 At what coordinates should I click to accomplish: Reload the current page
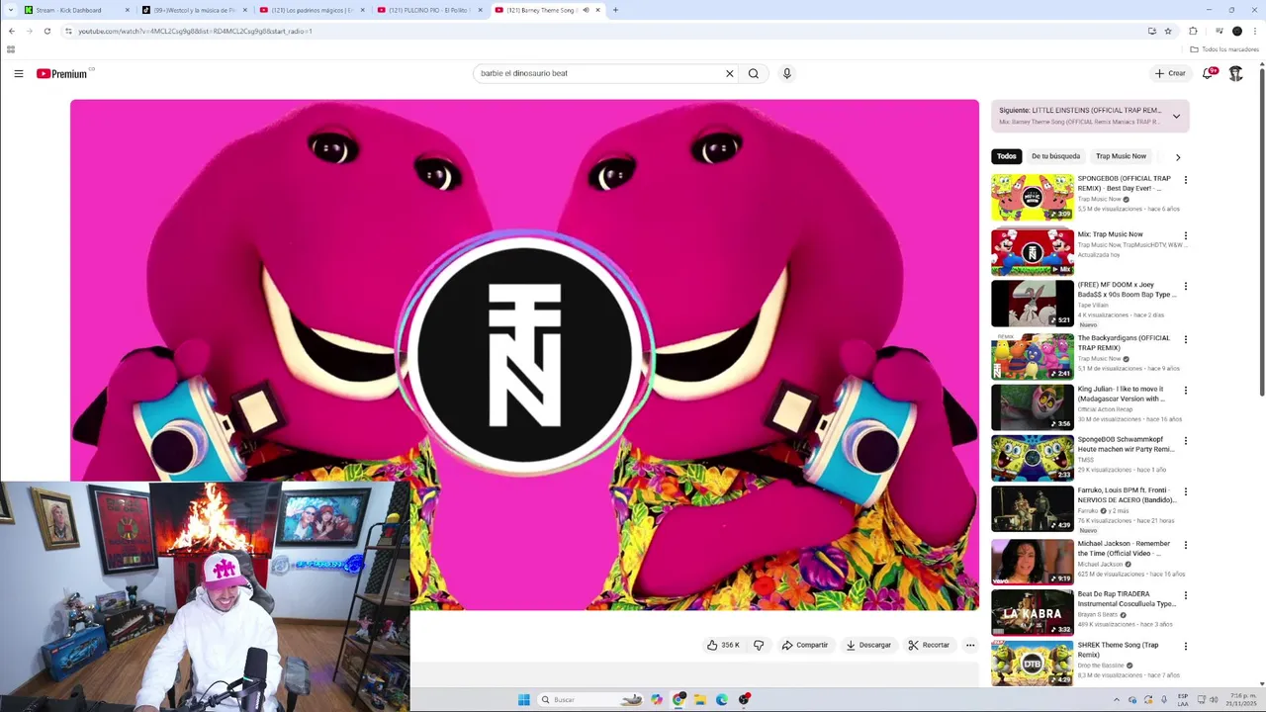coord(46,31)
